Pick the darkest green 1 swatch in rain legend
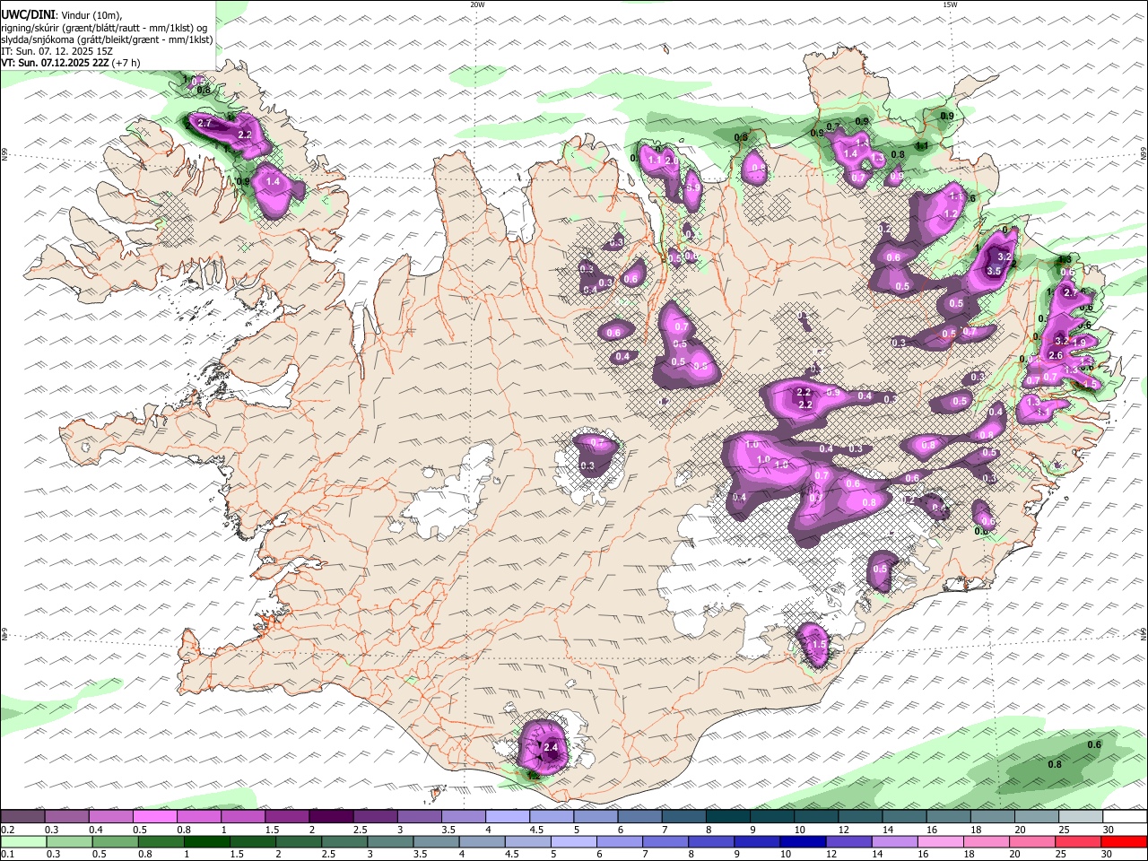1148x861 pixels. point(206,841)
